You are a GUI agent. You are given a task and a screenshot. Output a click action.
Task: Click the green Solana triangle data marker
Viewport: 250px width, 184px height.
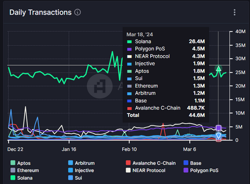218,68
